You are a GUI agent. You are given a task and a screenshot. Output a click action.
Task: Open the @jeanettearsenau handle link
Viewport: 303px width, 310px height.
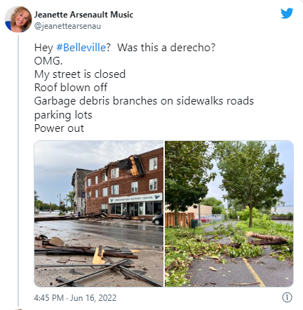click(67, 26)
